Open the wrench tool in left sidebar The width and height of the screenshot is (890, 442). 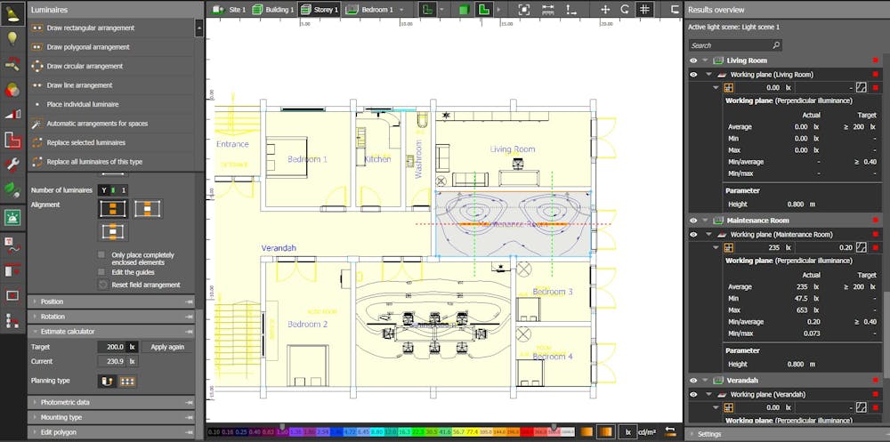click(12, 165)
